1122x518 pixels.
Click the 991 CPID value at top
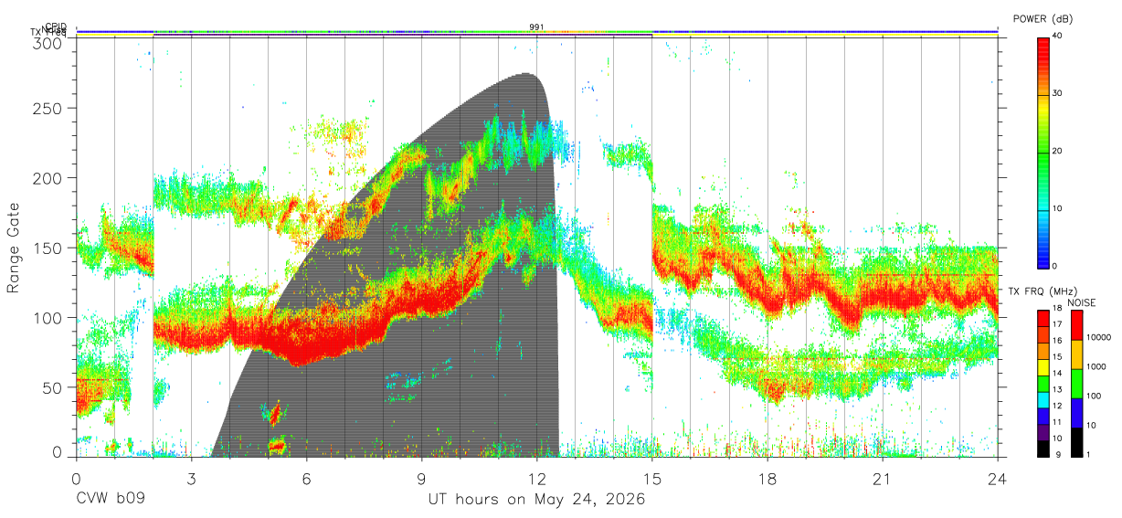tap(537, 26)
